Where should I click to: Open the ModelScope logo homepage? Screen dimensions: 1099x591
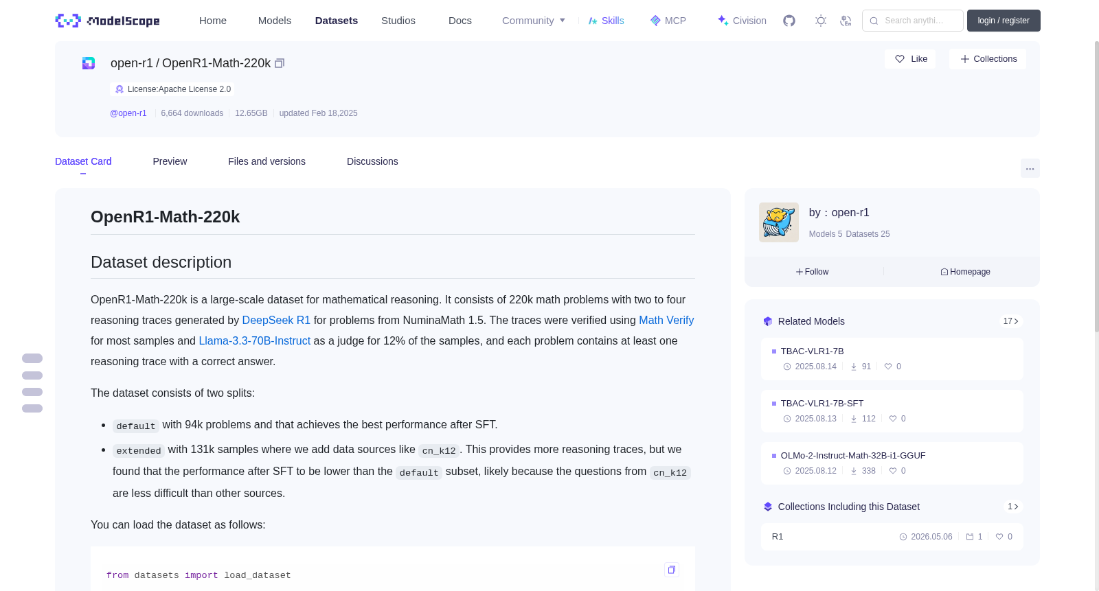click(x=107, y=21)
